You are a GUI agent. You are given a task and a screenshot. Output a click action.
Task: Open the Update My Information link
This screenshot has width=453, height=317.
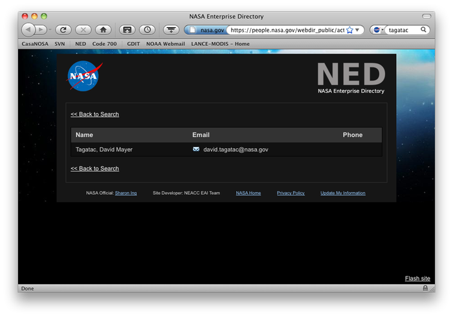[x=343, y=193]
